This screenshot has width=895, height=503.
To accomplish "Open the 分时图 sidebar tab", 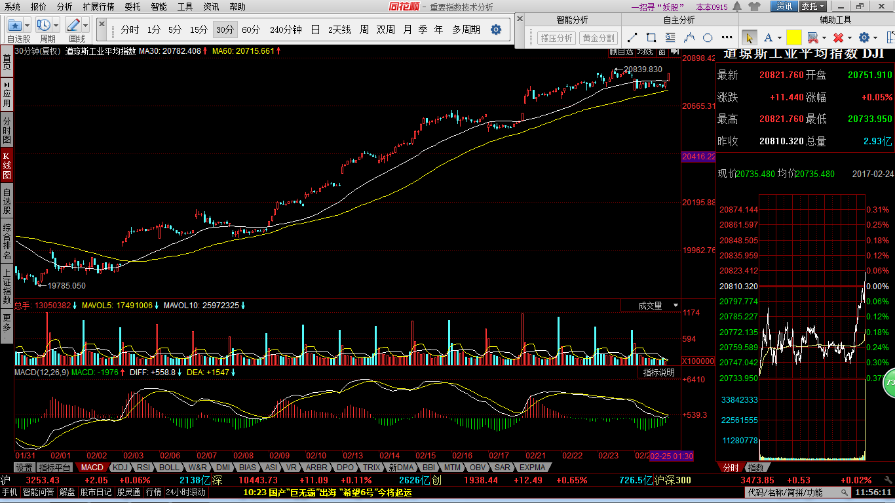I will [x=7, y=130].
